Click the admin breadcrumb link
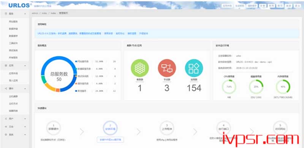Image resolution: width=304 pixels, height=148 pixels. coord(35,13)
